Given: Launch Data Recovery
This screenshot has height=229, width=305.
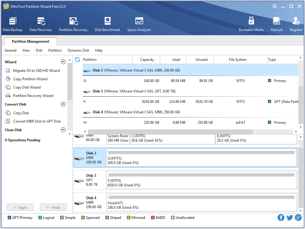Looking at the screenshot, I should [41, 24].
